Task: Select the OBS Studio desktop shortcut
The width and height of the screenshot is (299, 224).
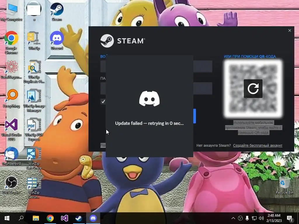Action: 11,185
